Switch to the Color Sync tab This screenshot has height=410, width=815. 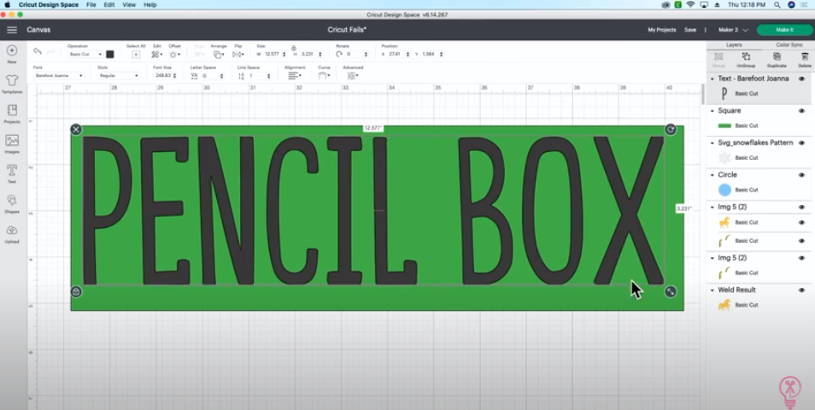789,45
